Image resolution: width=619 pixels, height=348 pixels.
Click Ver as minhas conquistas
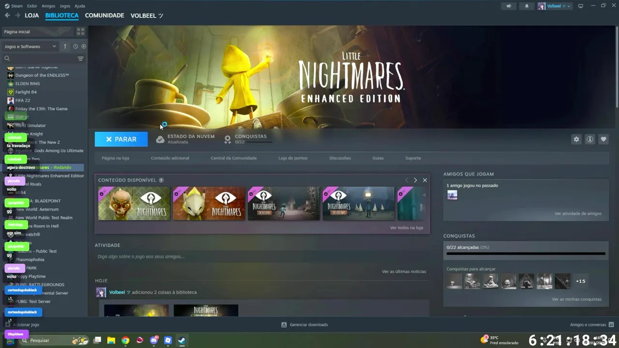coord(577,299)
